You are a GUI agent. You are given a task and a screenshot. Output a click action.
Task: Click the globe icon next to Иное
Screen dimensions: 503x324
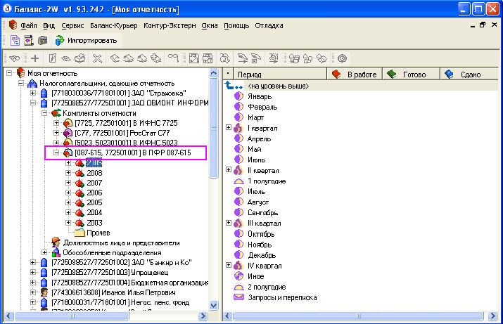click(x=238, y=276)
